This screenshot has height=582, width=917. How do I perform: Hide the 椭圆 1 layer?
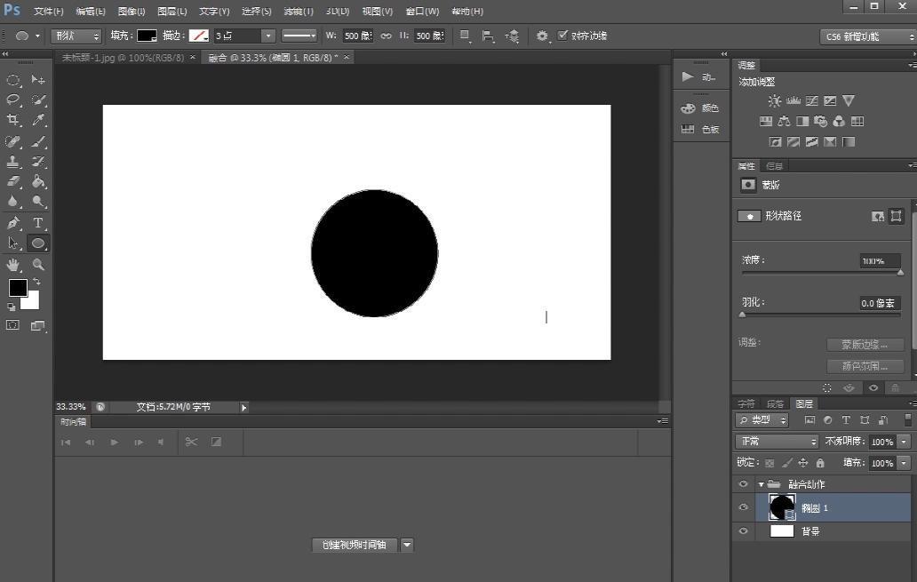[x=744, y=507]
